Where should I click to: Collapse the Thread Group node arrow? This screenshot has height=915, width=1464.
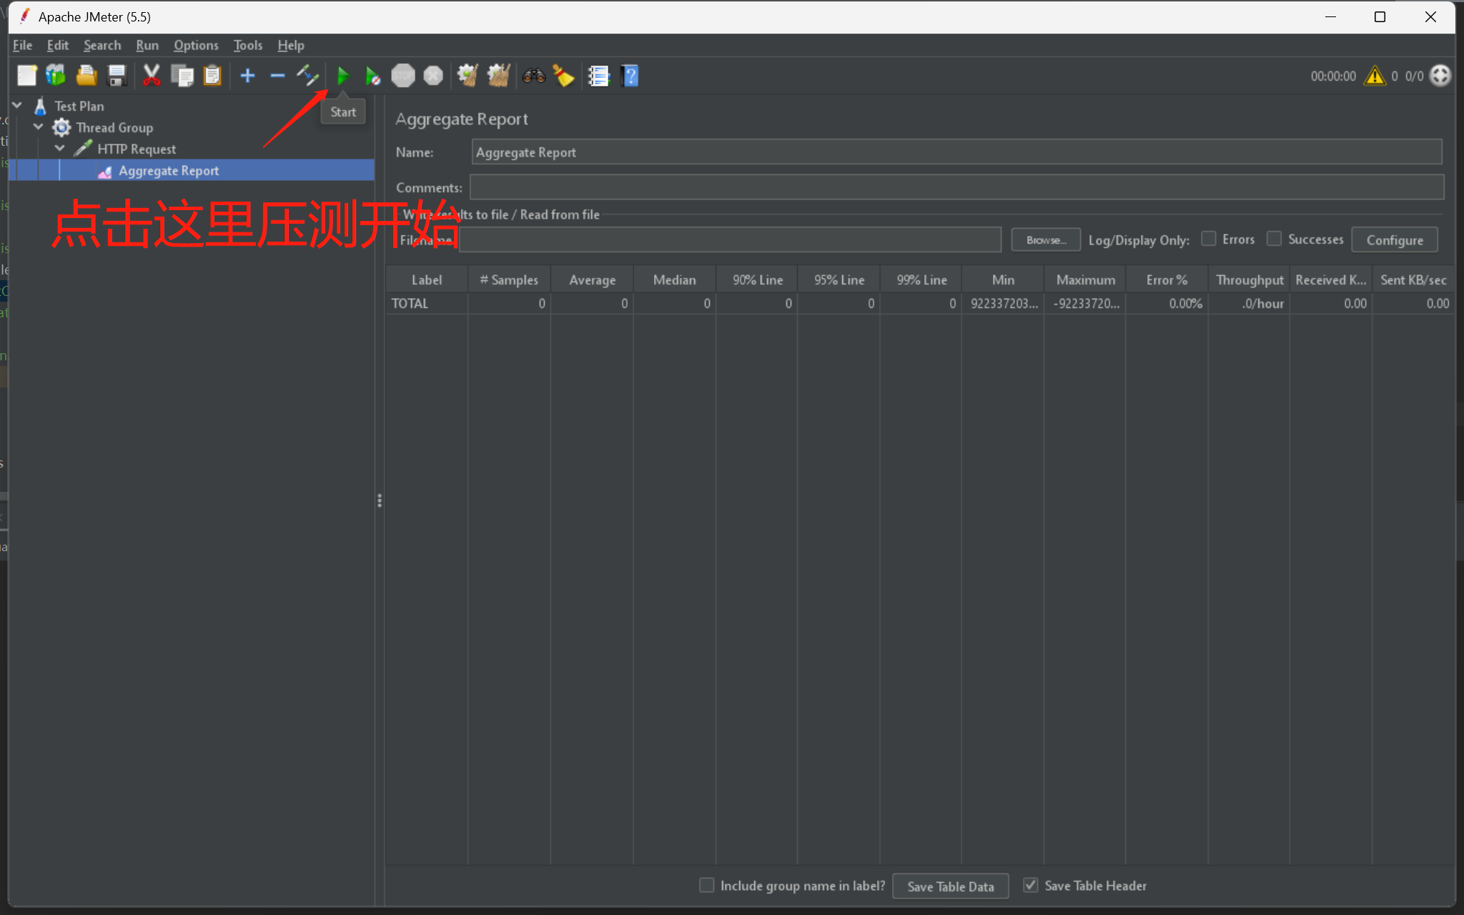tap(39, 127)
